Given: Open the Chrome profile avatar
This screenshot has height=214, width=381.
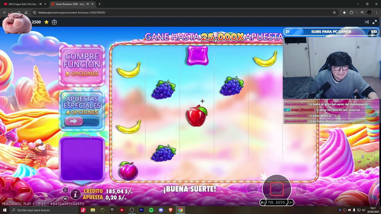Looking at the screenshot, I should click(x=369, y=12).
